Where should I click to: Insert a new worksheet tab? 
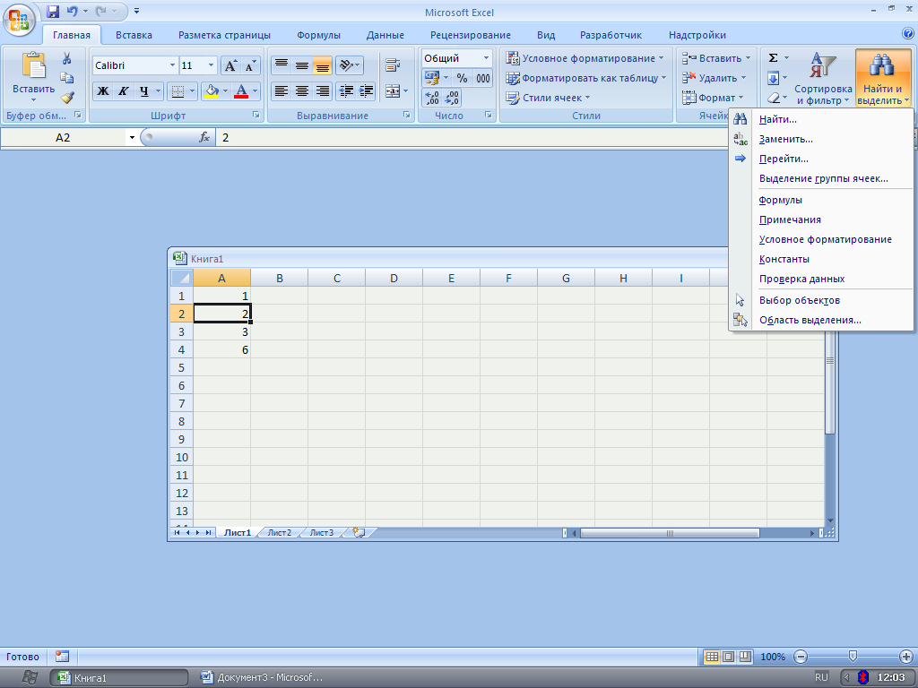point(359,532)
